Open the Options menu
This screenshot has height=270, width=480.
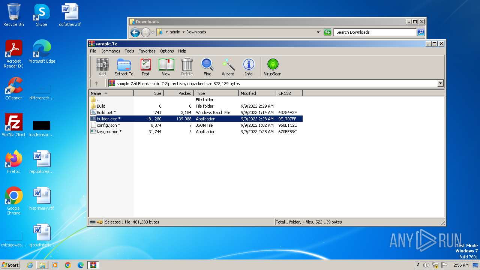tap(167, 51)
